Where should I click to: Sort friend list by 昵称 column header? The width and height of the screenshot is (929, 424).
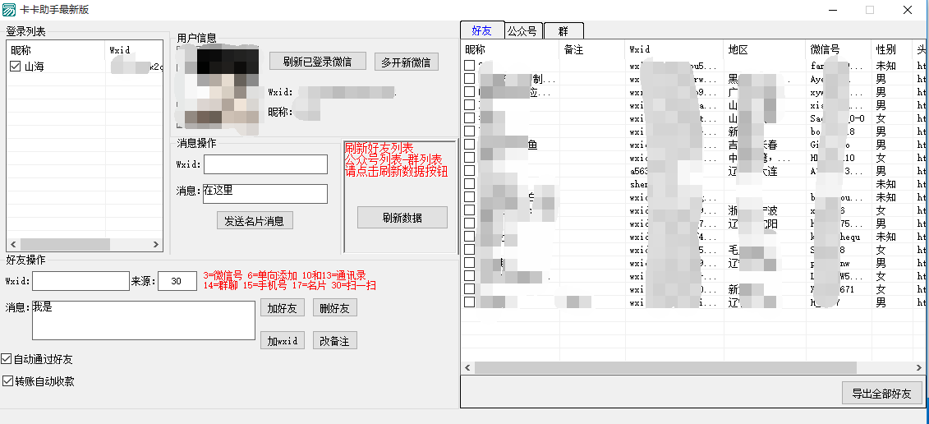coord(510,50)
